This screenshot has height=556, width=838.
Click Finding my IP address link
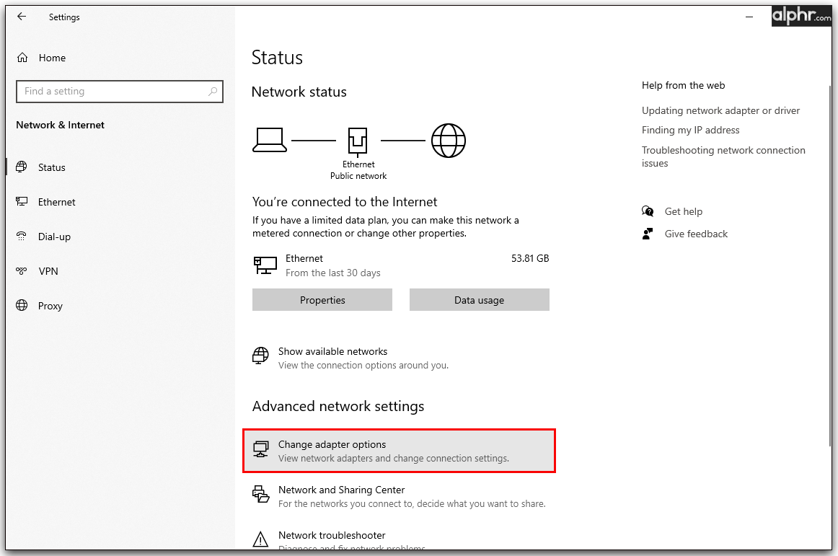pyautogui.click(x=691, y=130)
